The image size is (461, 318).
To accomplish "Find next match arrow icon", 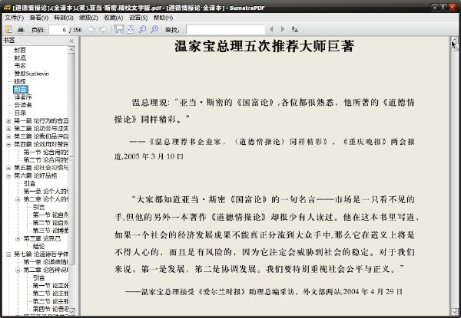I will [283, 29].
